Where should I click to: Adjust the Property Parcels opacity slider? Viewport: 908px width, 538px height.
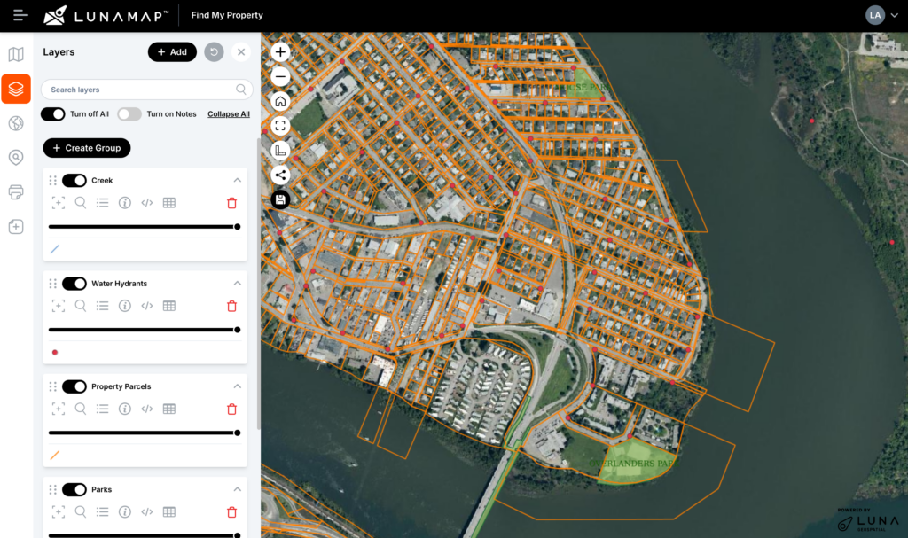coord(145,433)
